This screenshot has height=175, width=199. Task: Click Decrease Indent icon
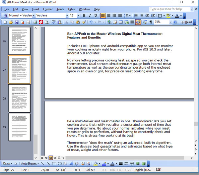point(147,16)
